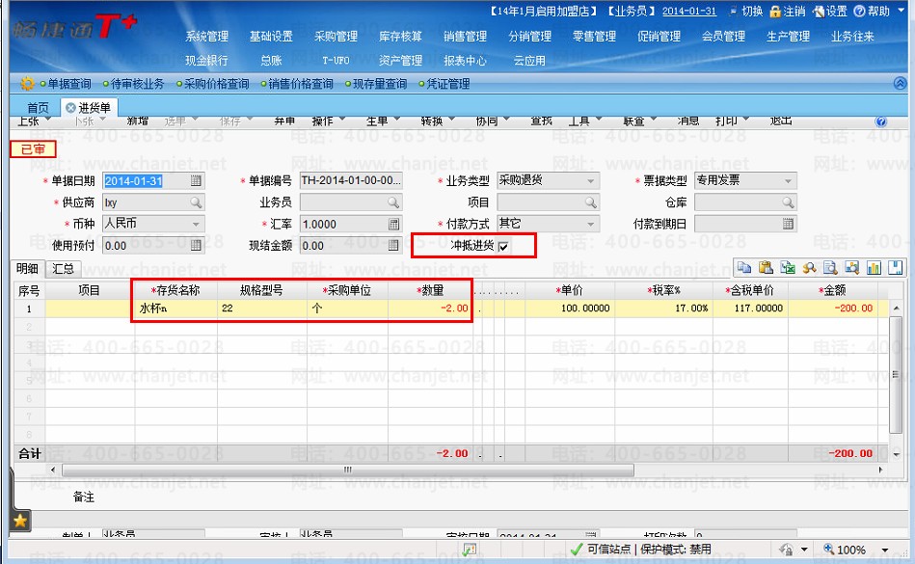The image size is (915, 564).
Task: Open the 销售管理 menu
Action: point(465,37)
